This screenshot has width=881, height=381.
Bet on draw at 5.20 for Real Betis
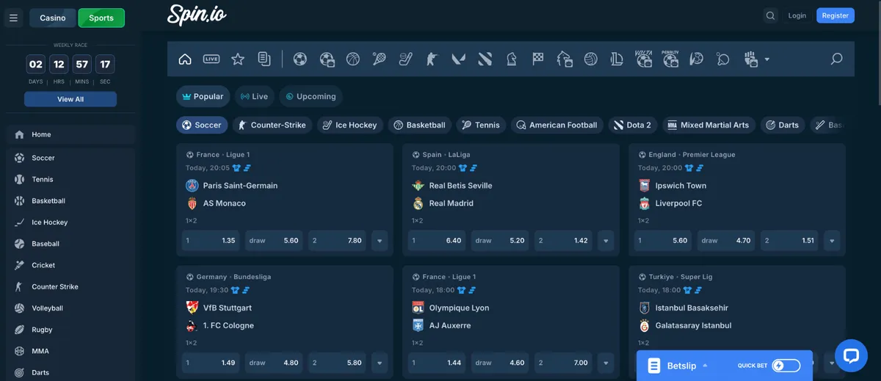[500, 240]
